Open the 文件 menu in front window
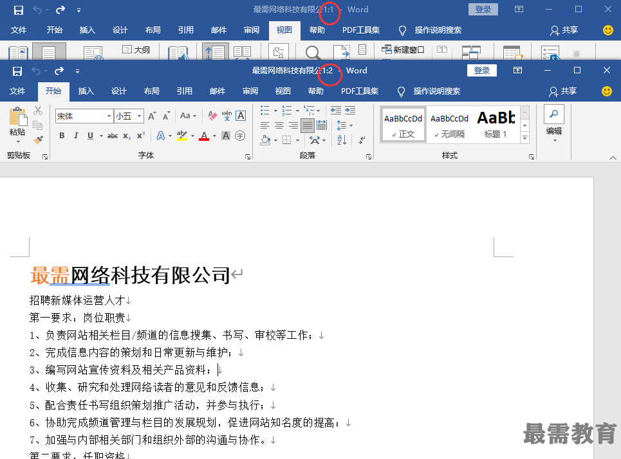 17,91
